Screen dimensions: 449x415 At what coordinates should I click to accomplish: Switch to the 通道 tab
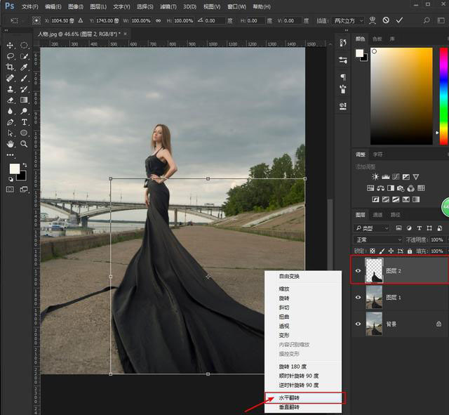(x=377, y=215)
